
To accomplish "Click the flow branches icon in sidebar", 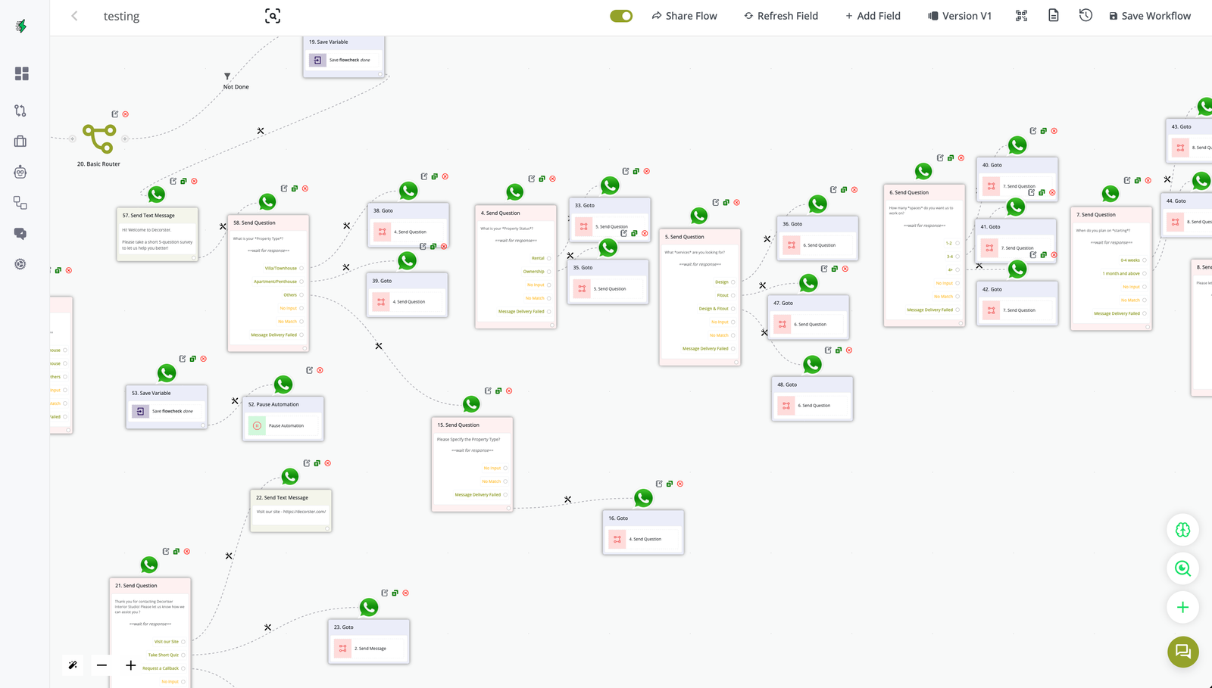I will tap(21, 111).
